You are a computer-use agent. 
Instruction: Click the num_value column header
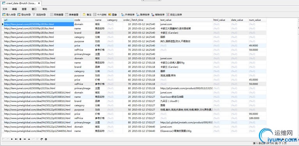coord(257,20)
